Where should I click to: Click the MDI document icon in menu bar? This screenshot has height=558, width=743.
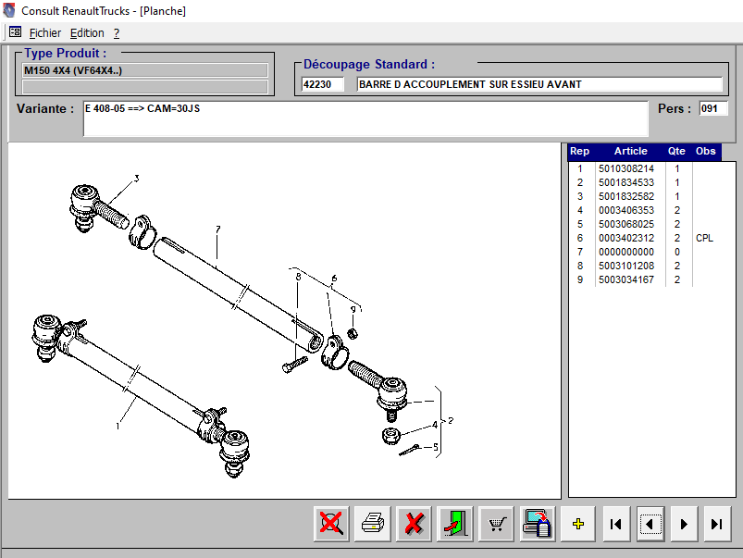15,32
